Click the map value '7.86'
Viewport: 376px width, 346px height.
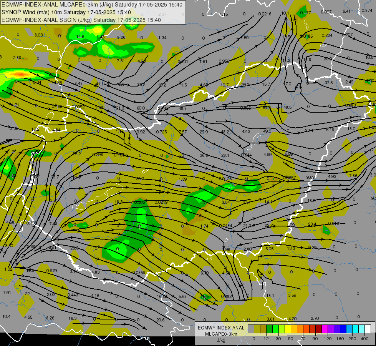tap(353, 176)
